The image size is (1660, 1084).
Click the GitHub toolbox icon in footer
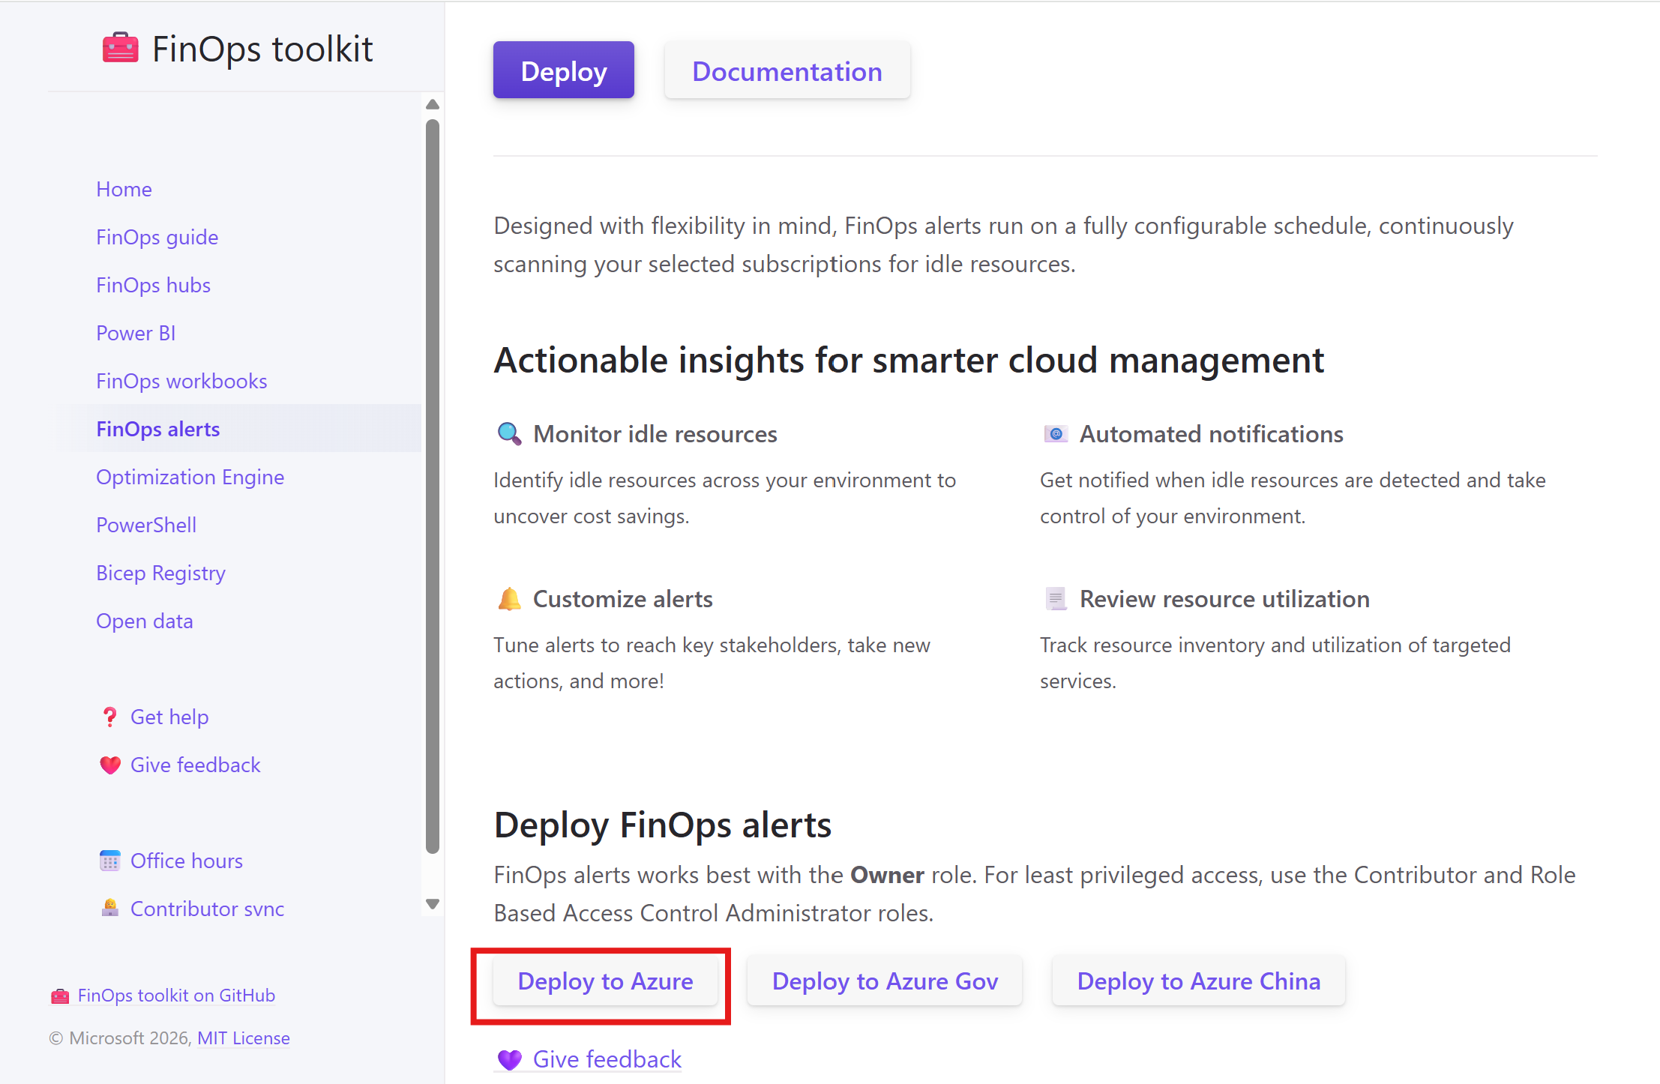(60, 996)
